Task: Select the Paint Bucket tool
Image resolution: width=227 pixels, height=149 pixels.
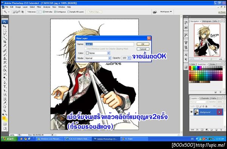Action: (5, 70)
